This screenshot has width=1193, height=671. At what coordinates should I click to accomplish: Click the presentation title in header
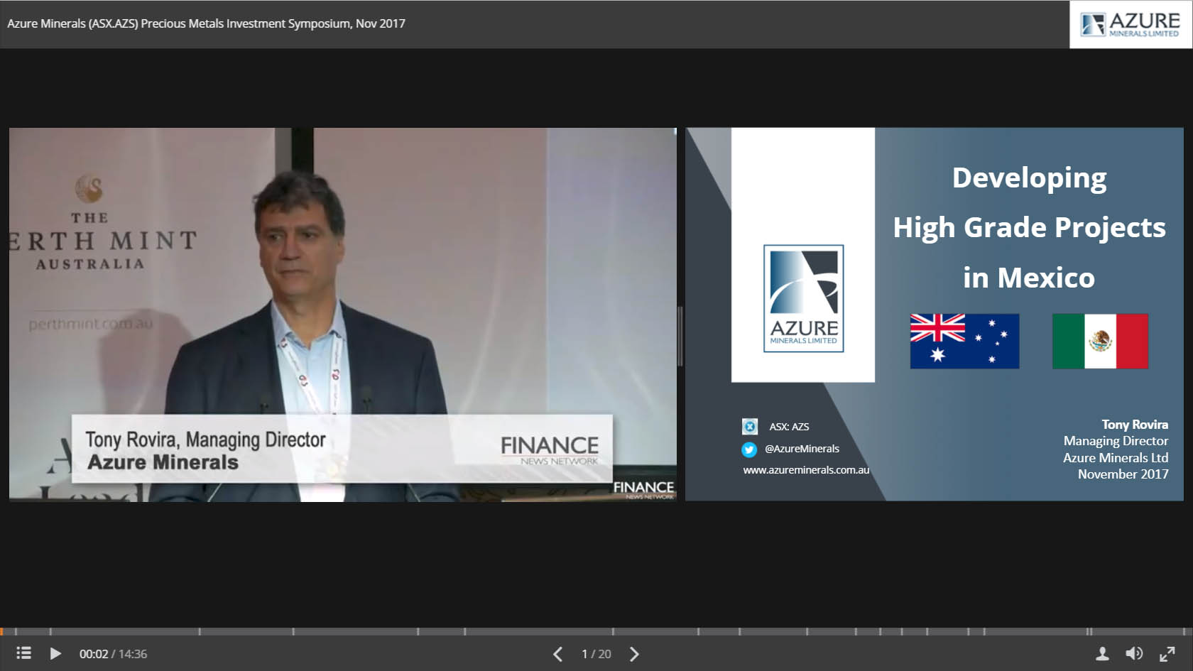(206, 23)
